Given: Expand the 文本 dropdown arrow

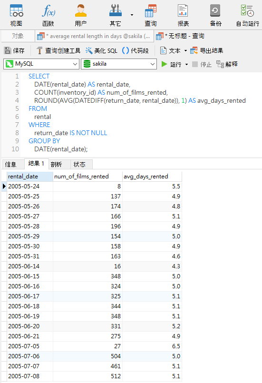Looking at the screenshot, I should pos(185,50).
